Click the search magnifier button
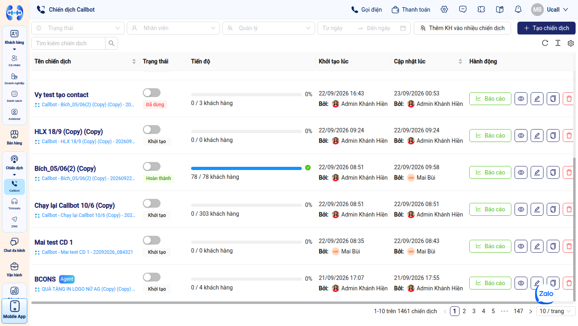Viewport: 578px width, 326px height. tap(112, 43)
